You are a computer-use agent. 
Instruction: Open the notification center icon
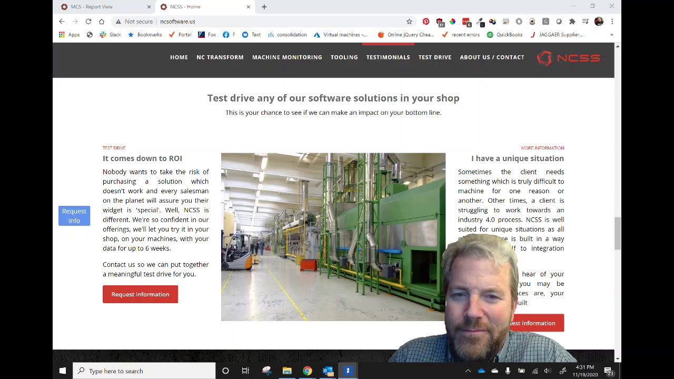coord(608,371)
